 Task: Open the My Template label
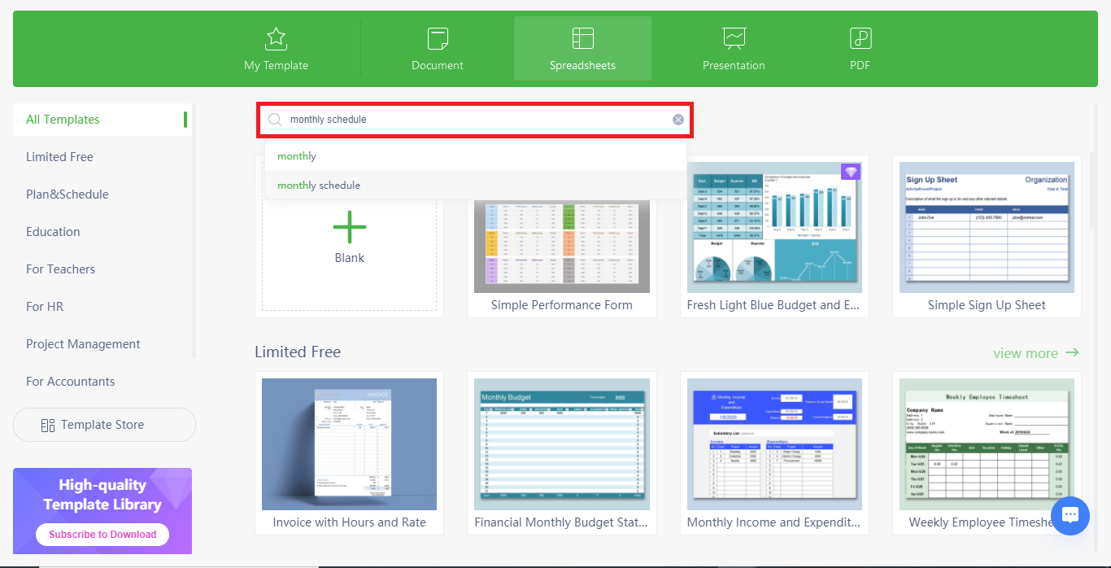point(276,65)
